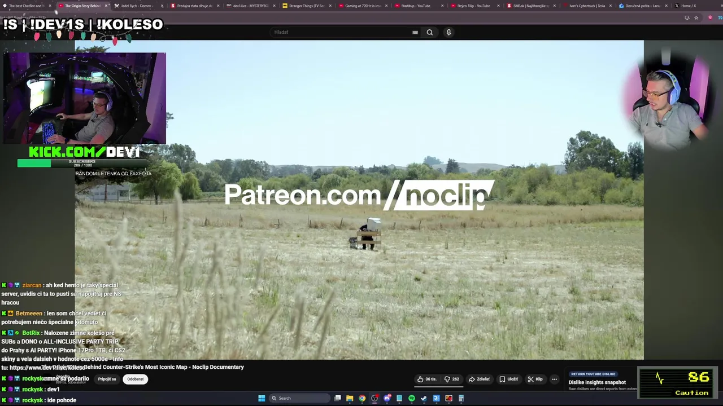Click the 'Odoberať' subscribe button
This screenshot has height=406, width=723.
(x=136, y=379)
